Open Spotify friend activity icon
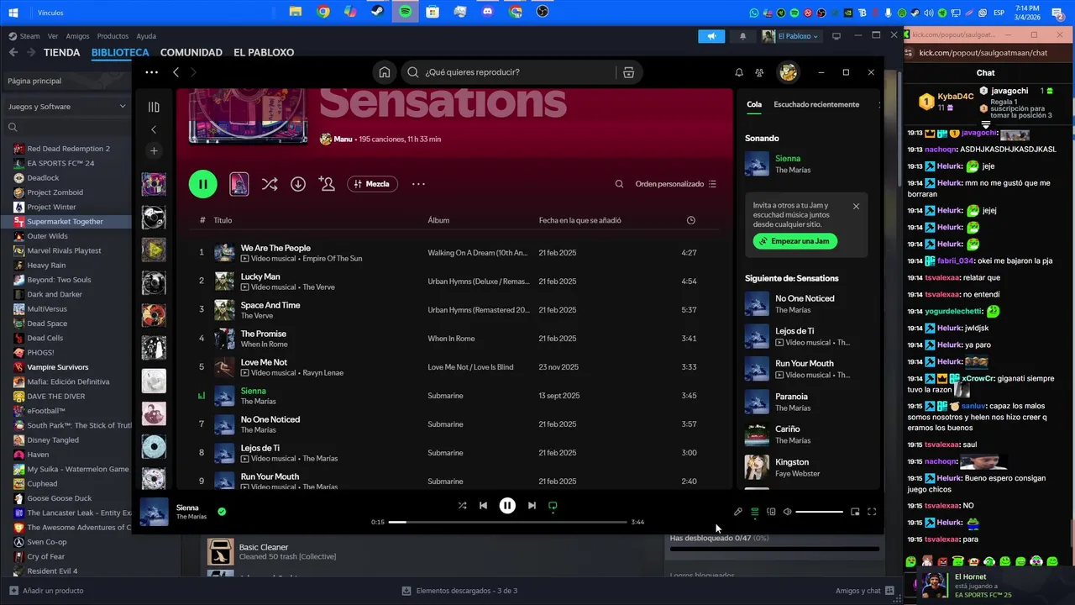1075x605 pixels. point(759,72)
